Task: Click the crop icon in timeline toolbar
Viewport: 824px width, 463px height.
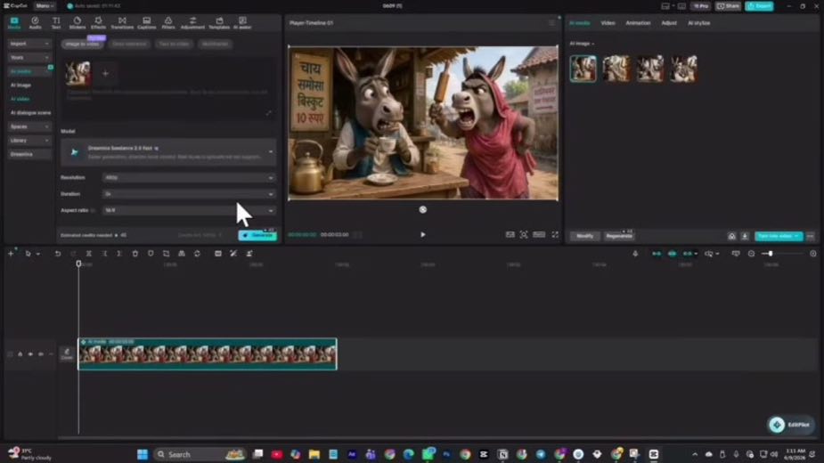Action: [166, 253]
